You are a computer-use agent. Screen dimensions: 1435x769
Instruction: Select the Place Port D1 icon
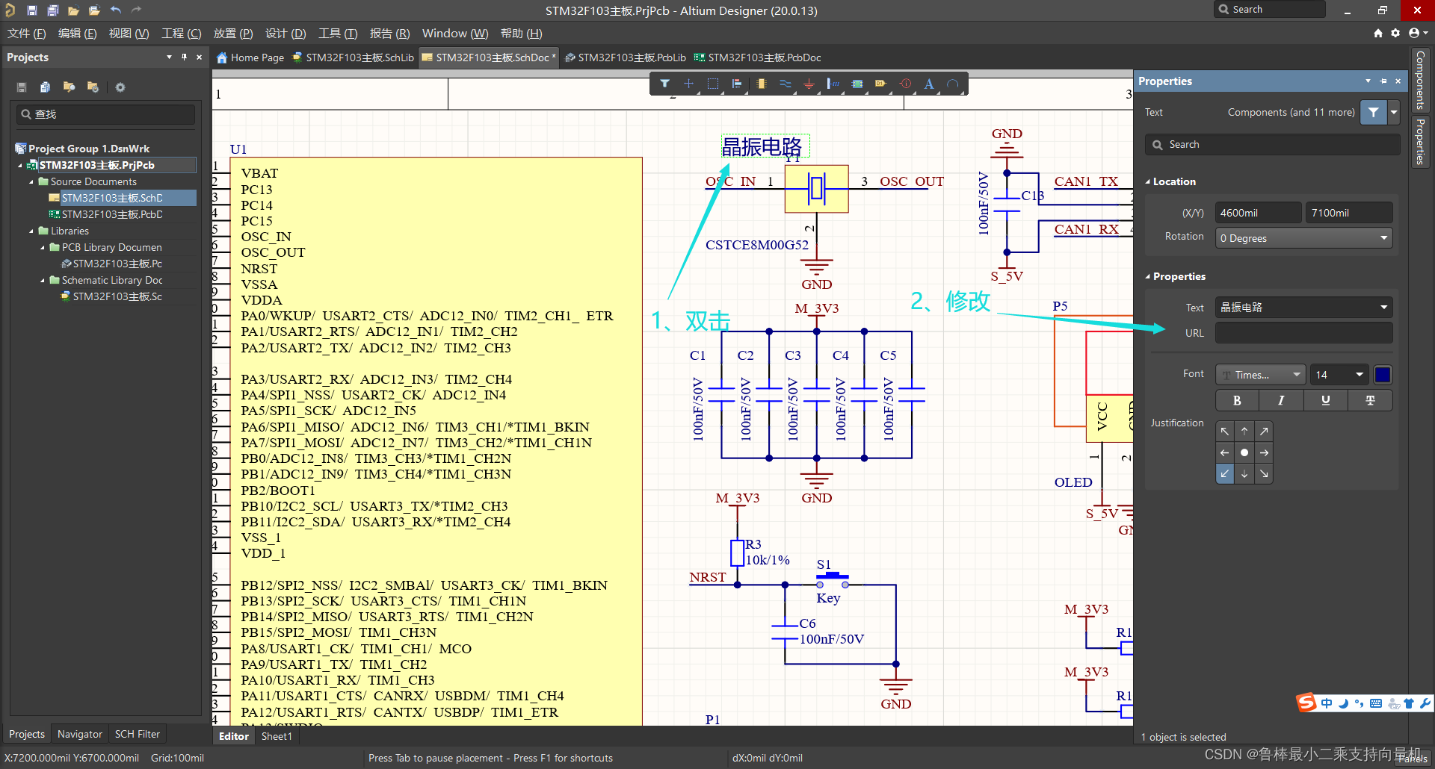(881, 84)
